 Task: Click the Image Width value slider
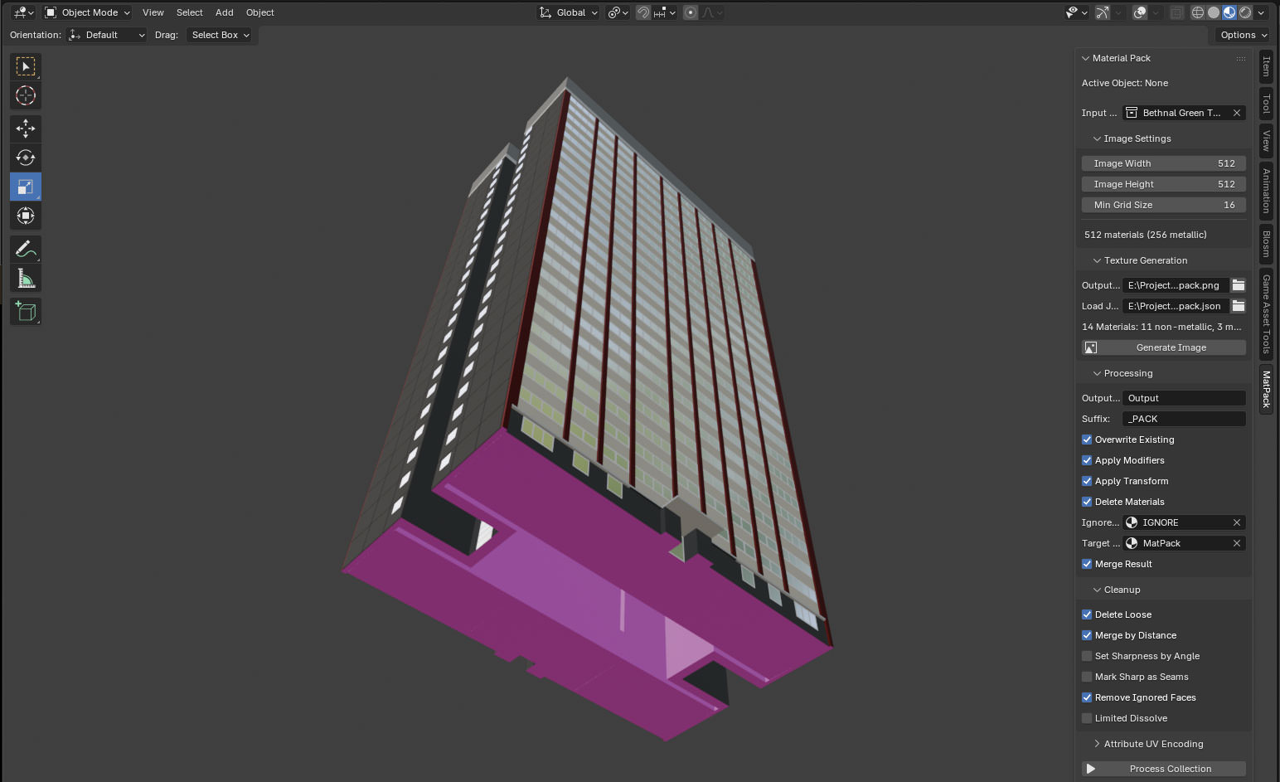[1163, 163]
